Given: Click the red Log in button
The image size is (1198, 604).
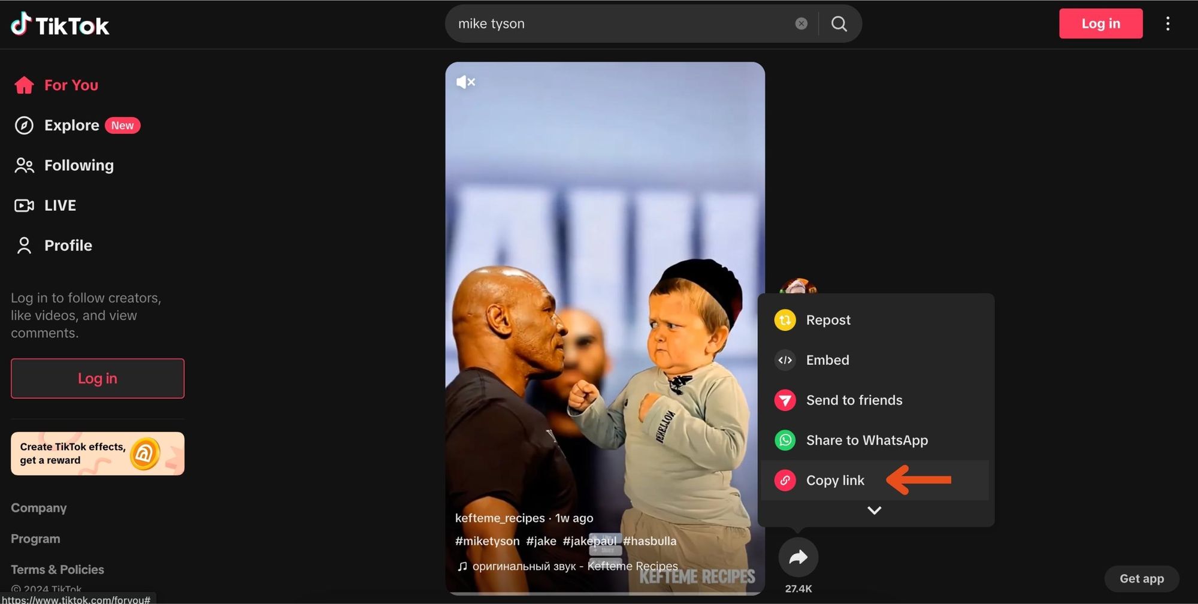Looking at the screenshot, I should 1100,23.
